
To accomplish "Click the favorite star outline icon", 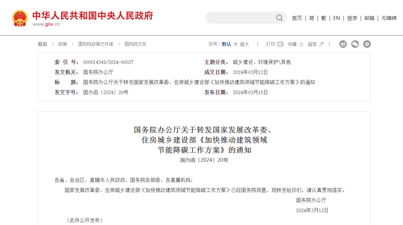I will [301, 44].
